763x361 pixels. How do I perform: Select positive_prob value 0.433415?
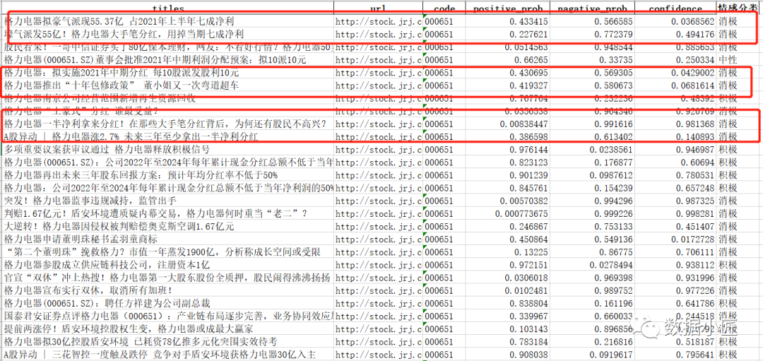pyautogui.click(x=528, y=22)
